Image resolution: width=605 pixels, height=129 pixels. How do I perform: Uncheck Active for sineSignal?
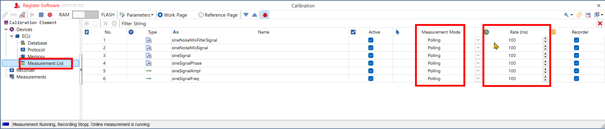click(x=371, y=55)
